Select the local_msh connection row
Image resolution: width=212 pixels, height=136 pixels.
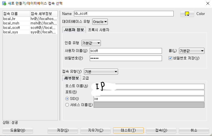click(x=30, y=23)
